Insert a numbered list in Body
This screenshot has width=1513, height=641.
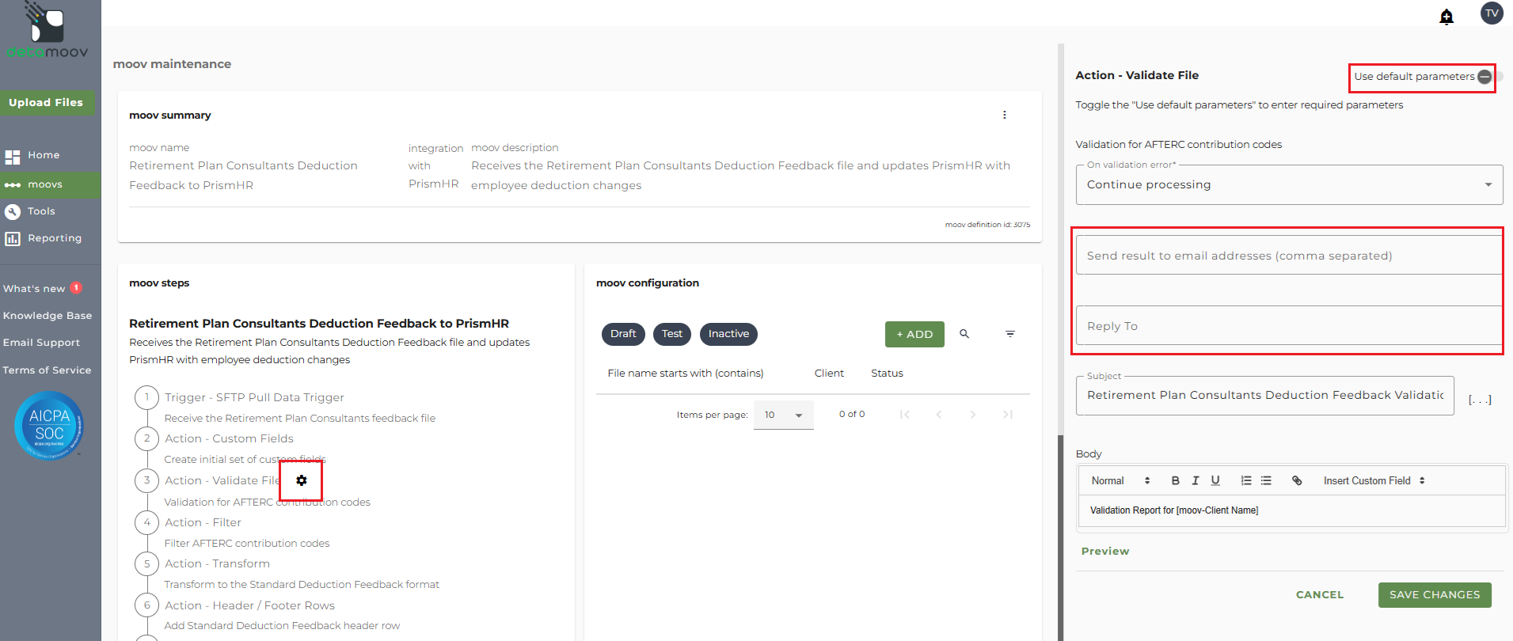coord(1246,480)
